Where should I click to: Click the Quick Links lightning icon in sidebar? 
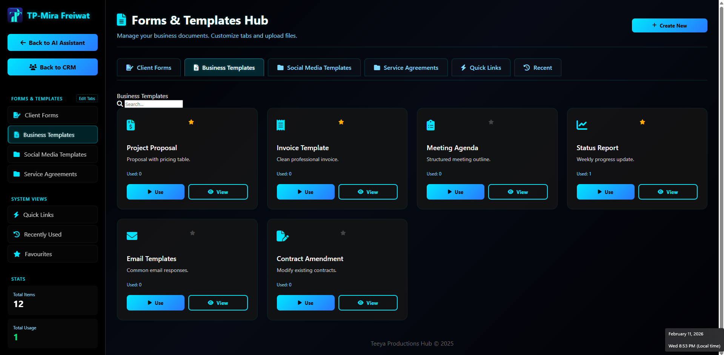pyautogui.click(x=16, y=215)
